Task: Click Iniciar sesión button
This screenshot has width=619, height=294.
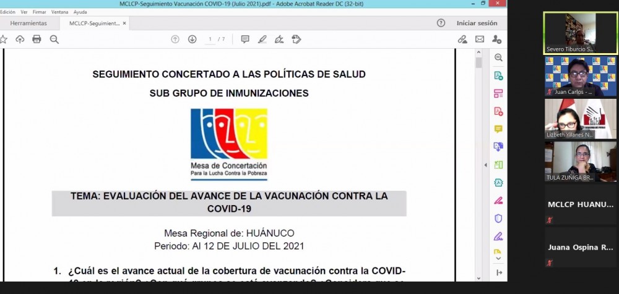Action: coord(477,23)
